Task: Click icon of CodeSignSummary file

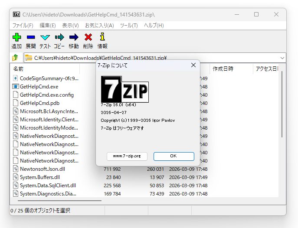Action: coord(16,78)
